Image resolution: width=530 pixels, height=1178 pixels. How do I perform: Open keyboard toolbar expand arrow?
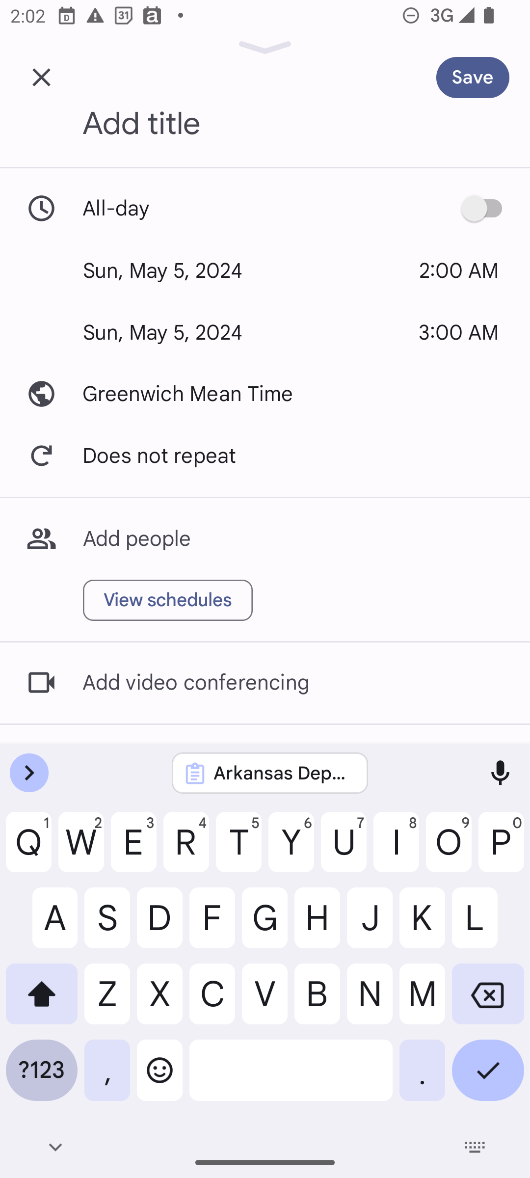click(x=29, y=773)
